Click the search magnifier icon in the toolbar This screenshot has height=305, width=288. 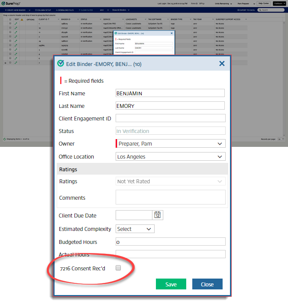point(260,10)
